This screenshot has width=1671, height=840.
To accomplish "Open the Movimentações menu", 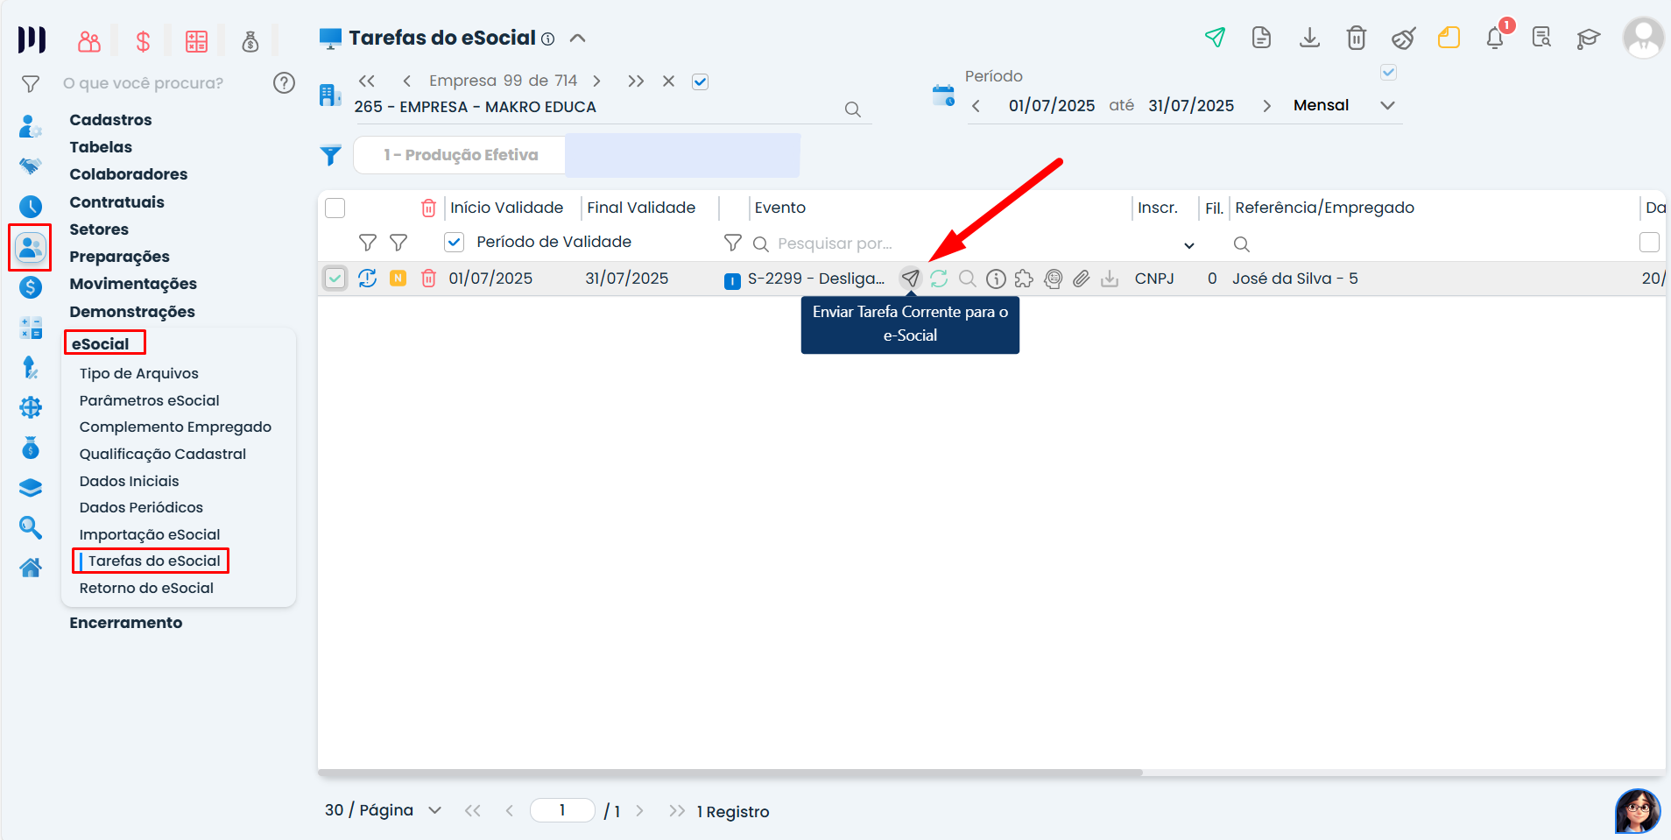I will (x=133, y=284).
